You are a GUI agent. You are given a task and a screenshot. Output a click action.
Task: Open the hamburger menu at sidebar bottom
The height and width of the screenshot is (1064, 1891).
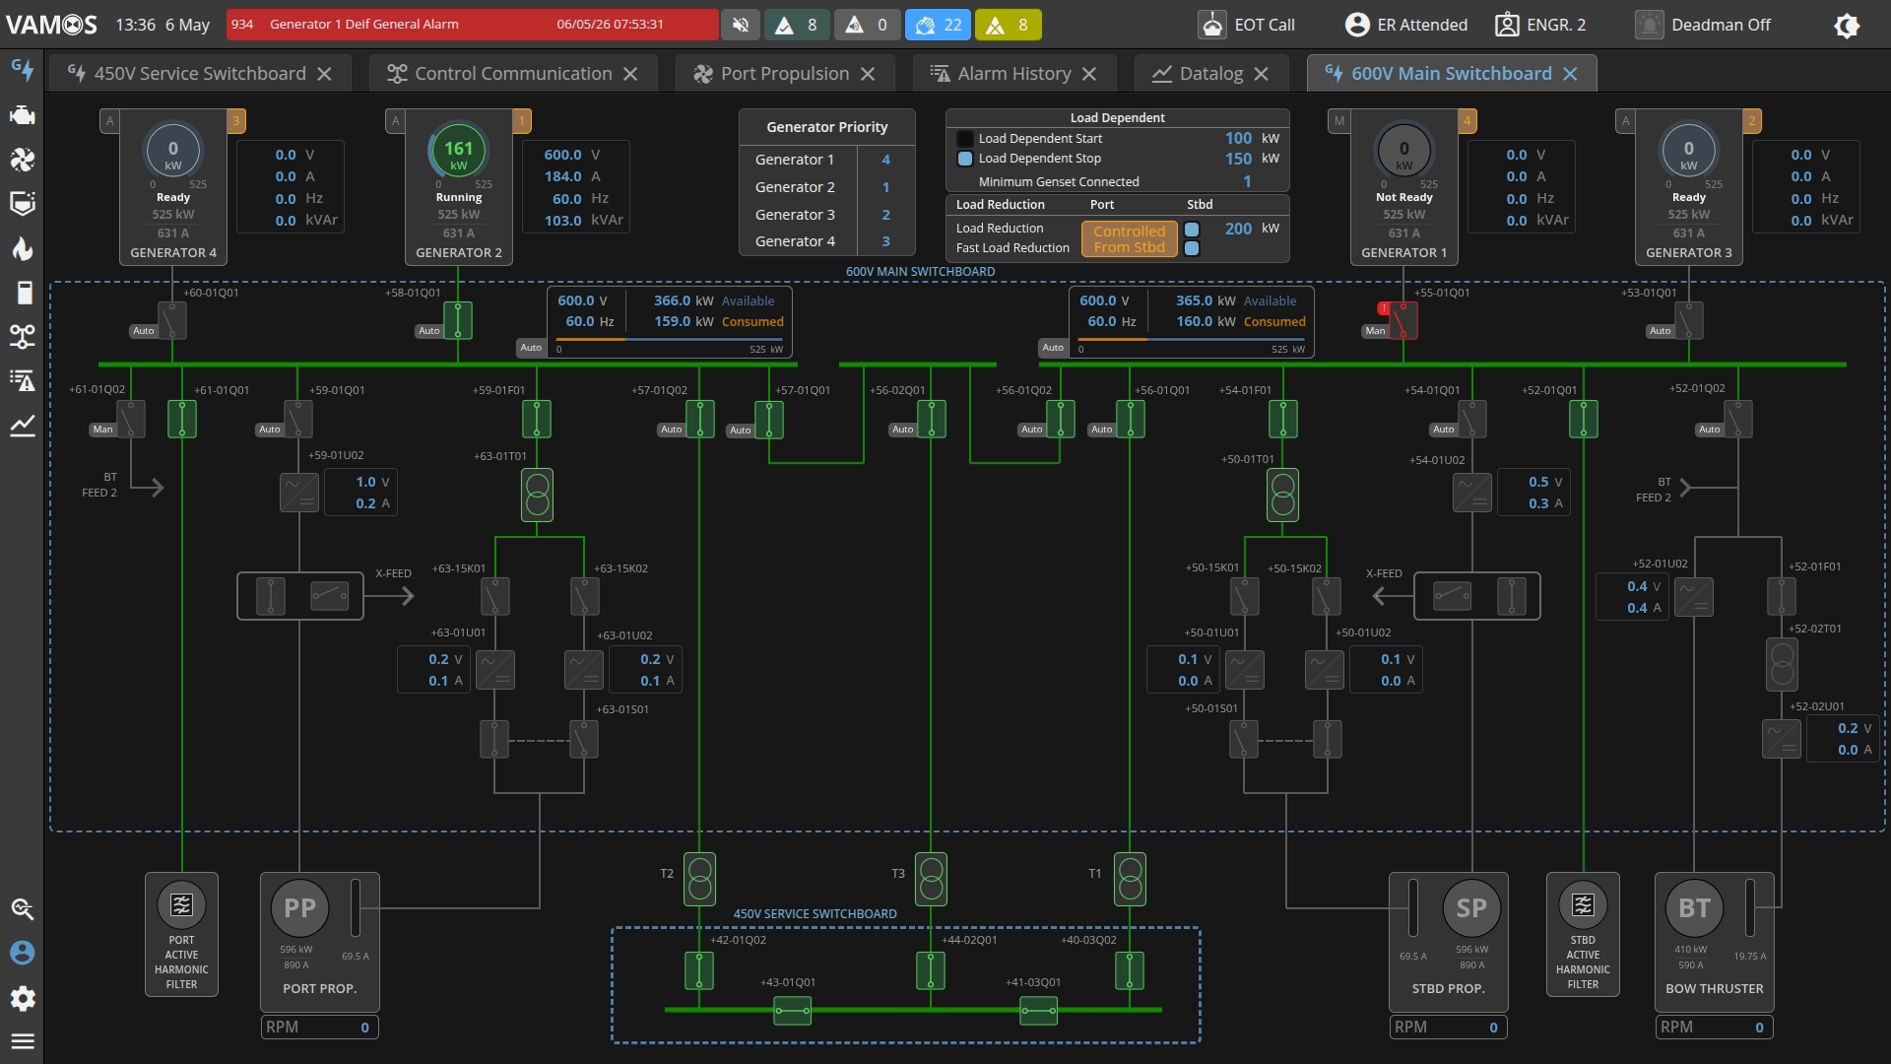point(22,1041)
